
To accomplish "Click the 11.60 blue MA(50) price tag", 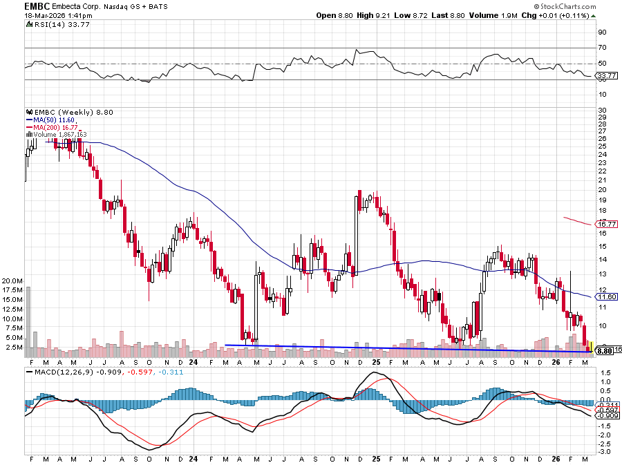I will click(607, 296).
